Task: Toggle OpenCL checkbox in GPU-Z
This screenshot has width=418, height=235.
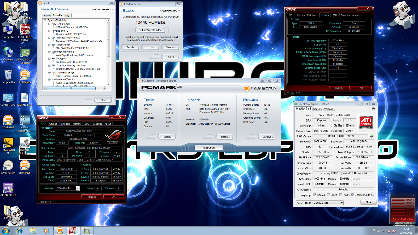Action: pyautogui.click(x=315, y=195)
